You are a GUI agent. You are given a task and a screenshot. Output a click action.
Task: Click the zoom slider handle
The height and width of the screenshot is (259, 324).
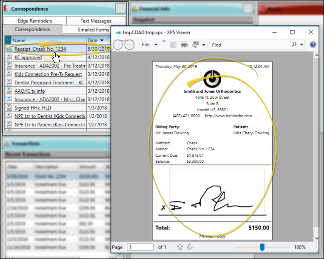(x=262, y=247)
